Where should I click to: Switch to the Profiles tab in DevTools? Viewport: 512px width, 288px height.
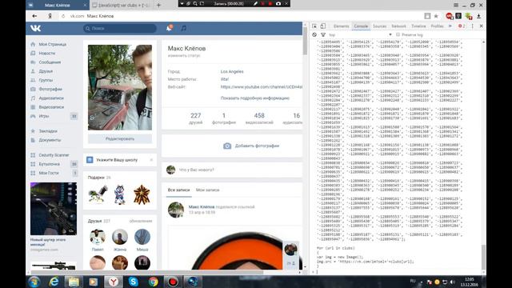437,26
